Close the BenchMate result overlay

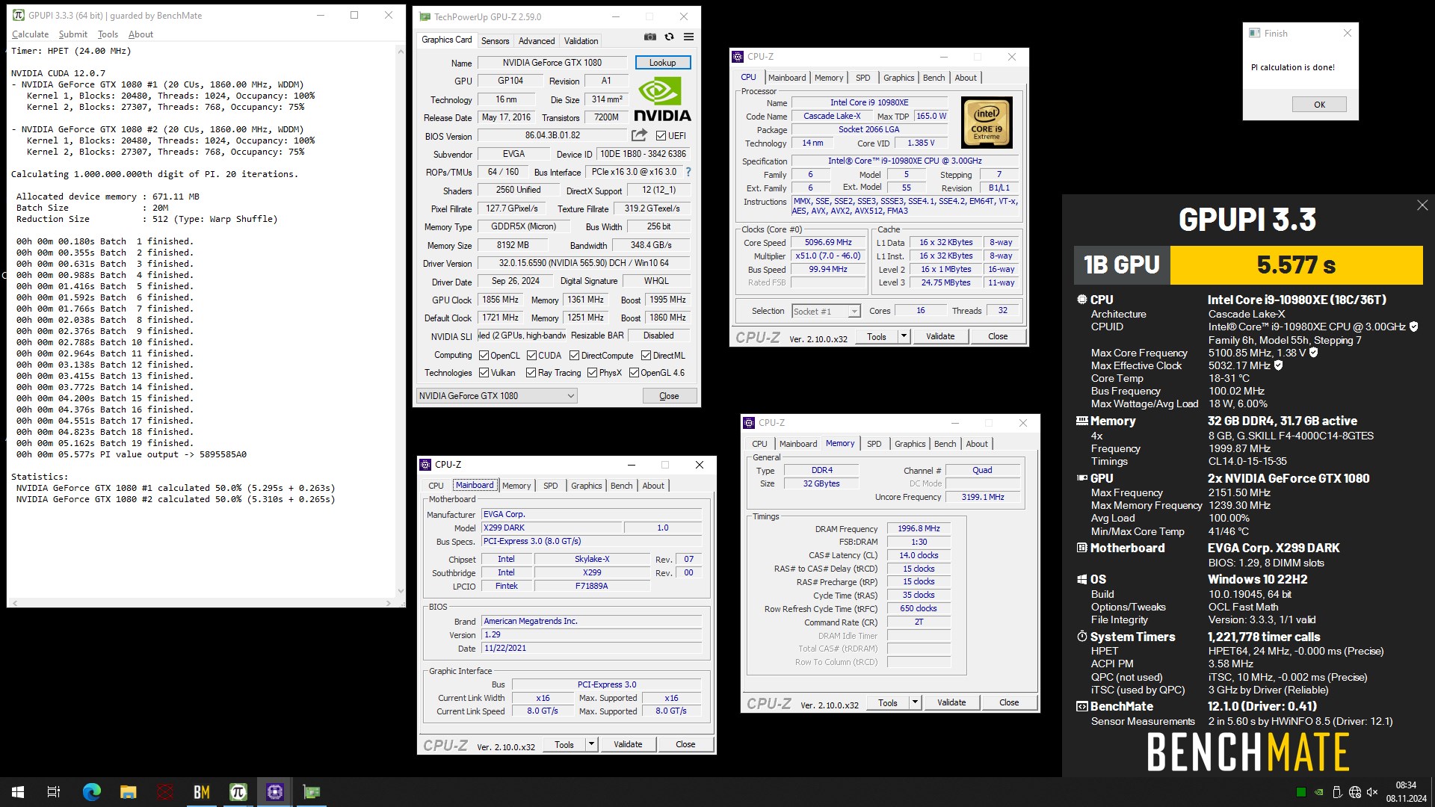[1422, 205]
